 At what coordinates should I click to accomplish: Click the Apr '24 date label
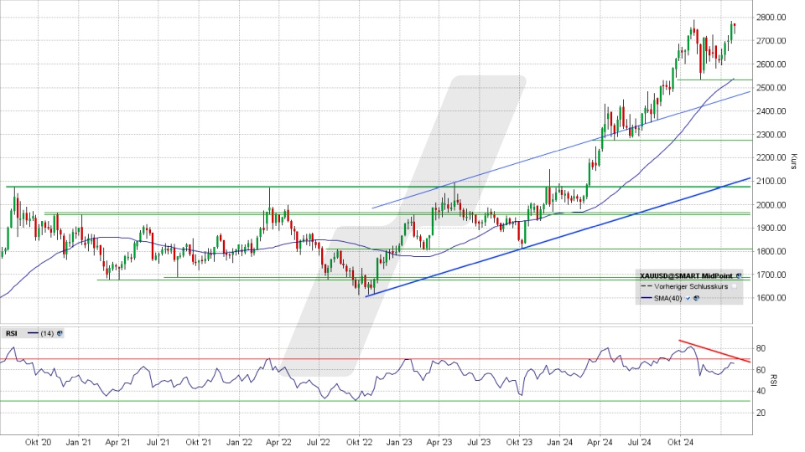[600, 442]
